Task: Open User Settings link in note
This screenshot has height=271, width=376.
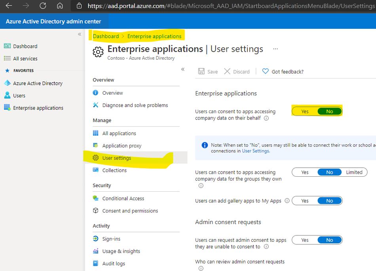Action: click(x=255, y=151)
